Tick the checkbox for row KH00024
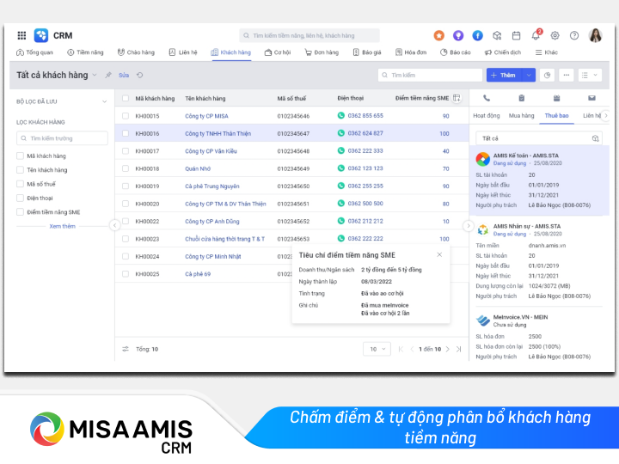This screenshot has width=619, height=464. click(x=126, y=256)
